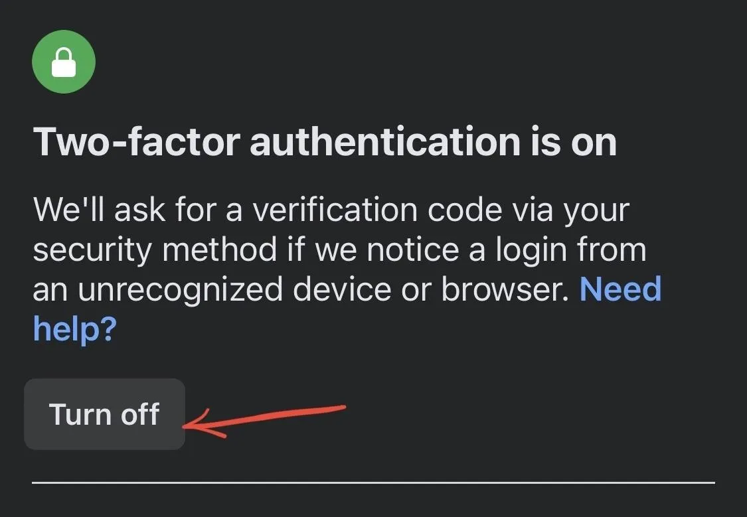This screenshot has height=517, width=747.
Task: Click the word 'Need' in the blue link
Action: tap(620, 289)
